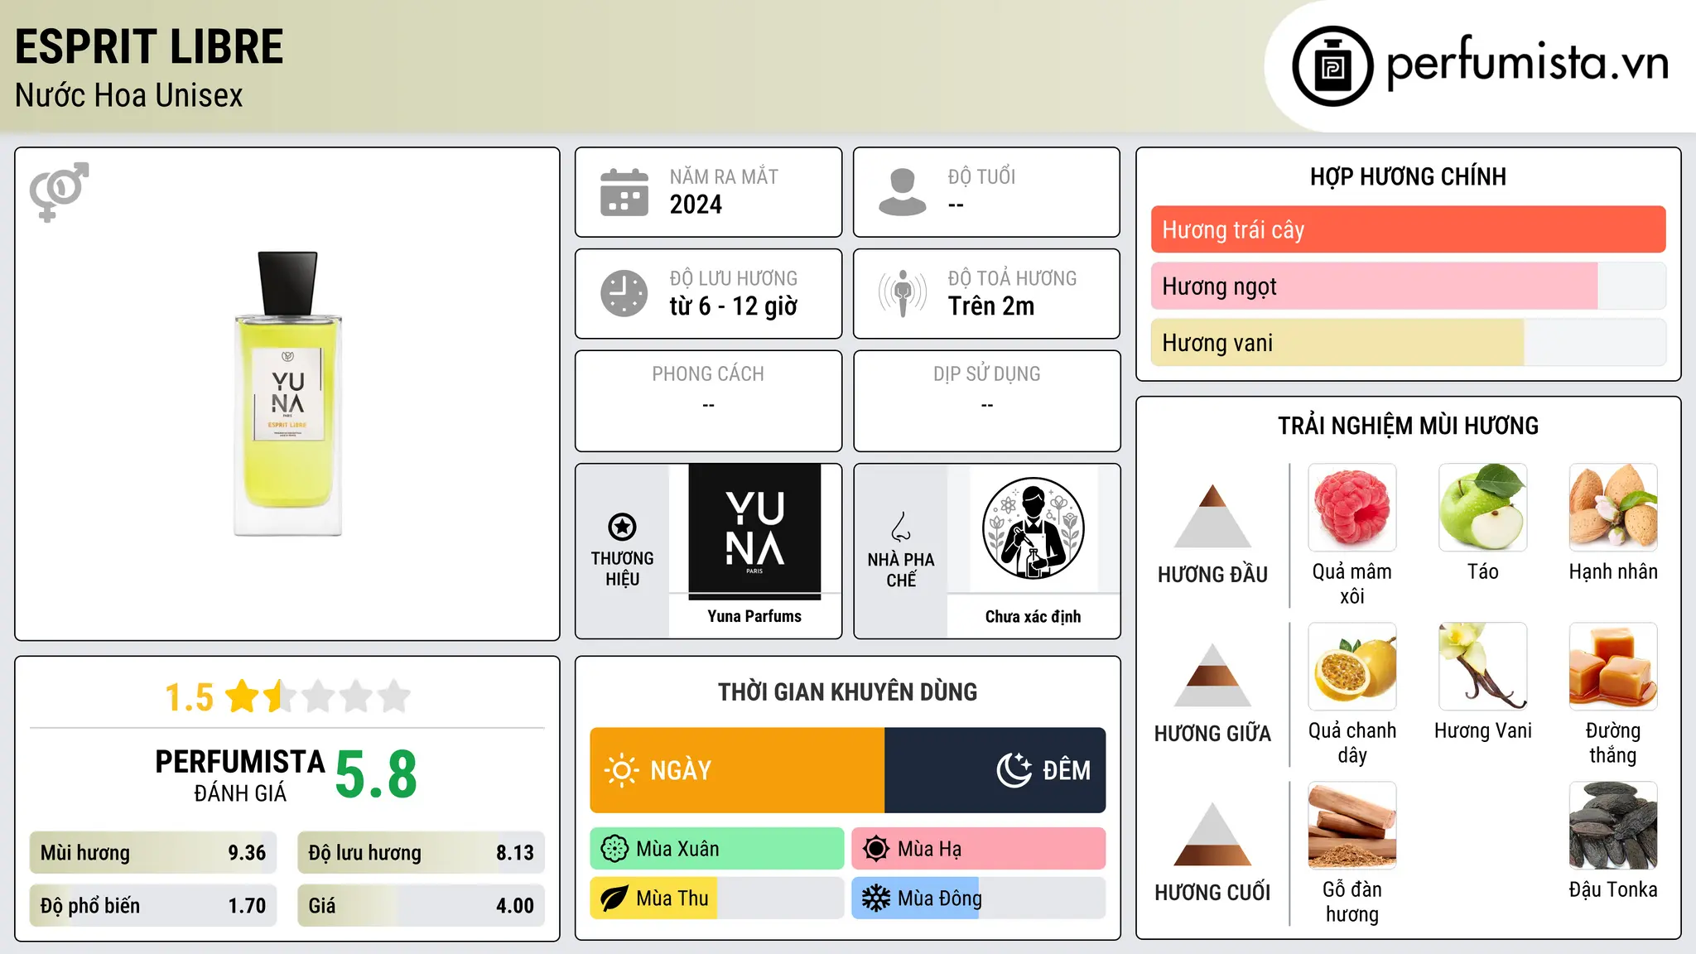Select the caramel sugar note image
The height and width of the screenshot is (954, 1696).
point(1613,667)
